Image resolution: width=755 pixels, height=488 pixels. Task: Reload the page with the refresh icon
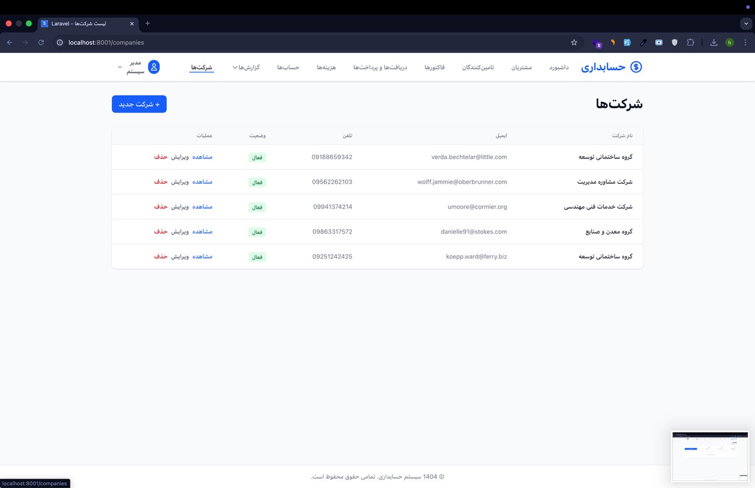41,43
